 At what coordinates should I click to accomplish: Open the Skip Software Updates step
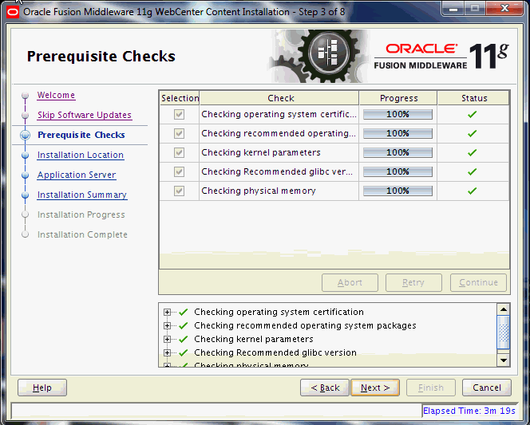[85, 115]
